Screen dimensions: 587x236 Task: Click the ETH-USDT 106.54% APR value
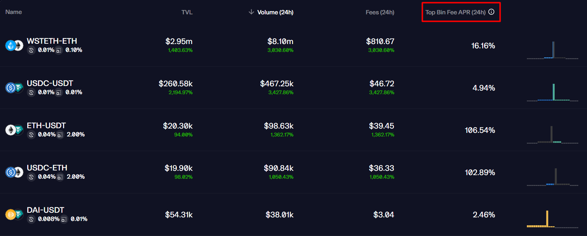(x=479, y=130)
